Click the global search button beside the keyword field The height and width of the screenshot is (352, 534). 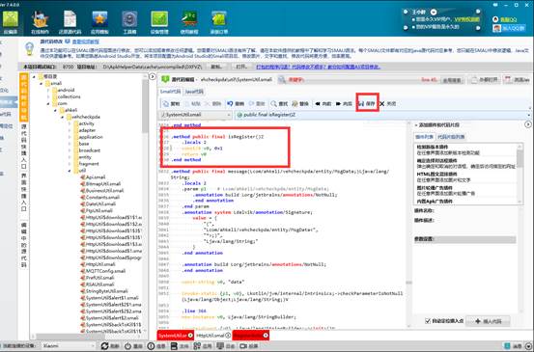point(452,80)
